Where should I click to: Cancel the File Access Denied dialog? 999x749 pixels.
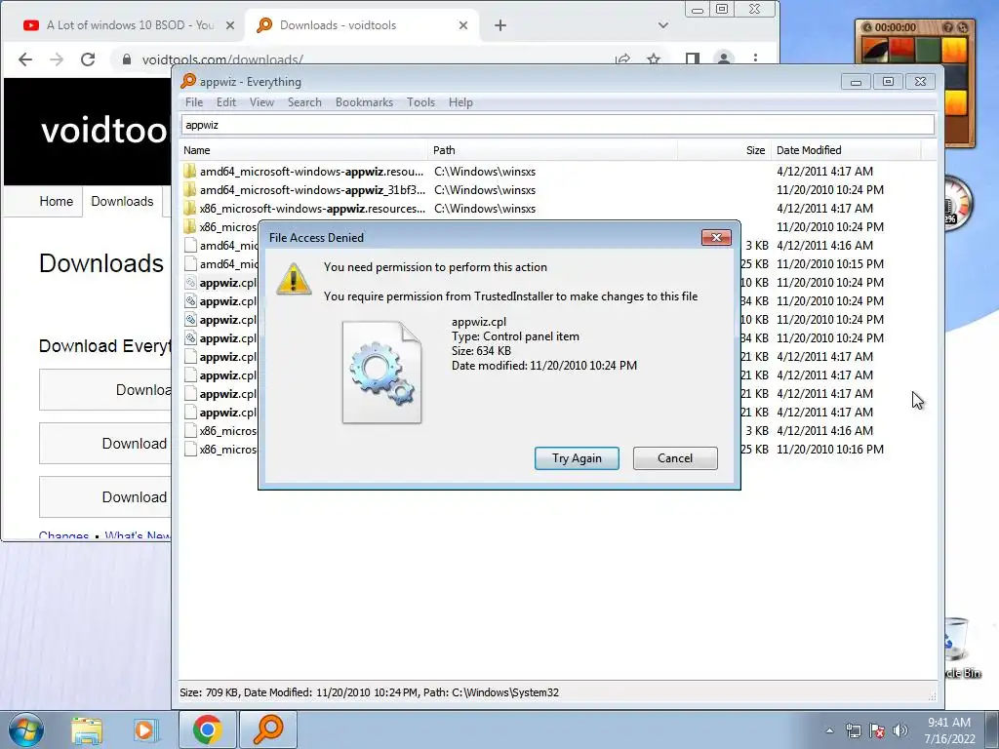(675, 458)
